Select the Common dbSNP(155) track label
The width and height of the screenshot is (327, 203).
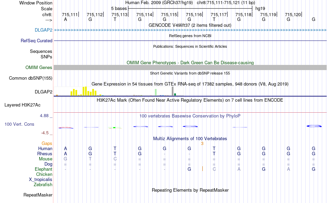(30, 78)
